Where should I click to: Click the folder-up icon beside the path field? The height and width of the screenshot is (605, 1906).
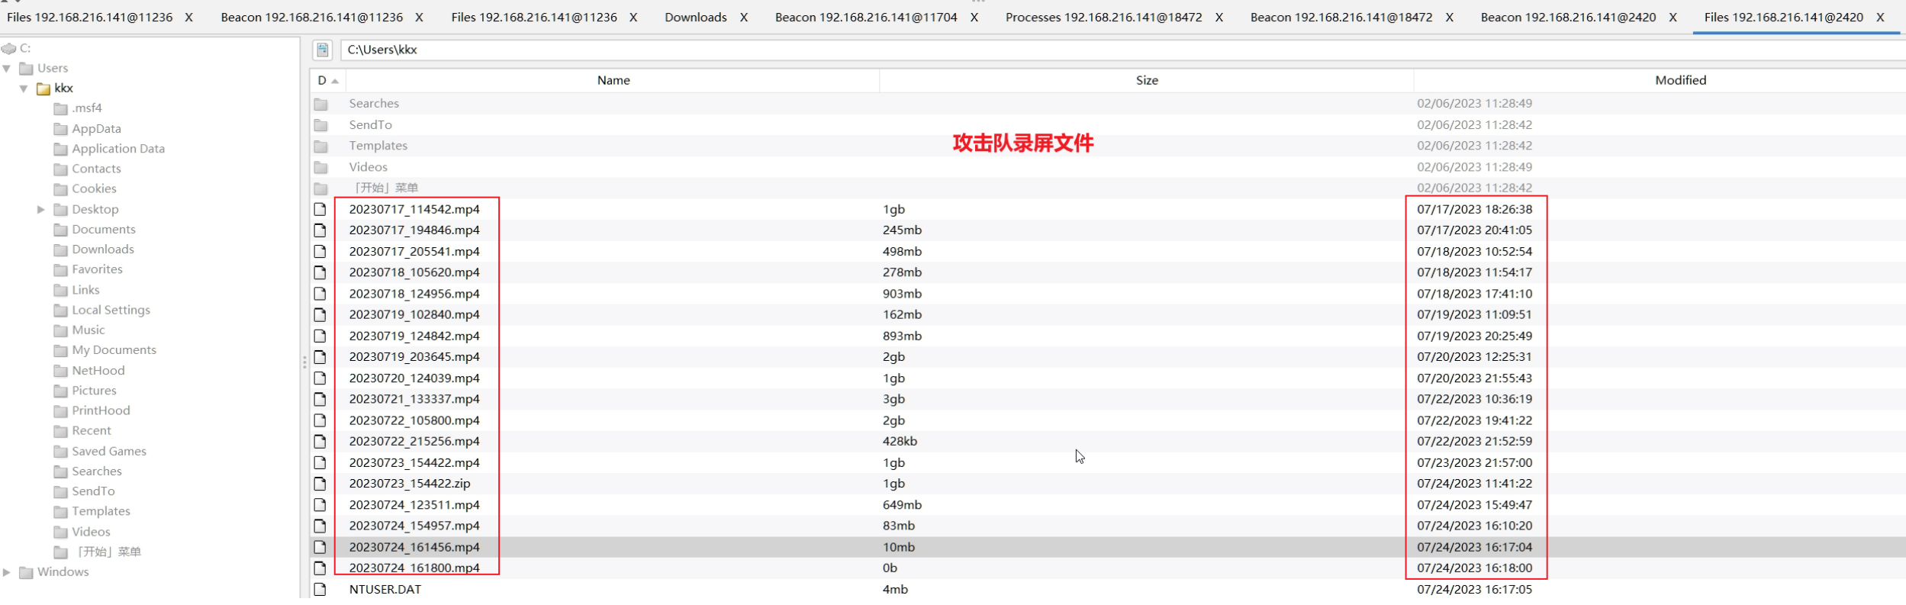[x=323, y=50]
